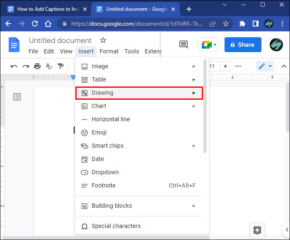
Task: Expand the Drawing submenu
Action: tap(139, 93)
